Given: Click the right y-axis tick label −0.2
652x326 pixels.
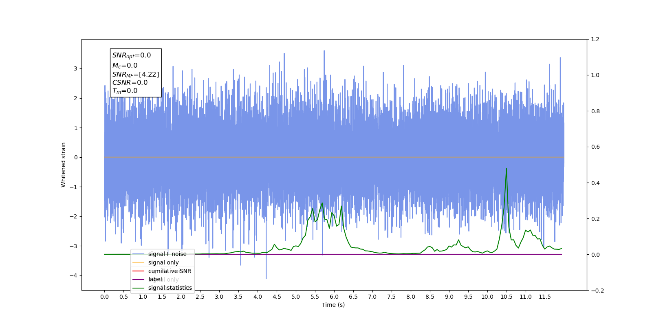Looking at the screenshot, I should tap(597, 290).
